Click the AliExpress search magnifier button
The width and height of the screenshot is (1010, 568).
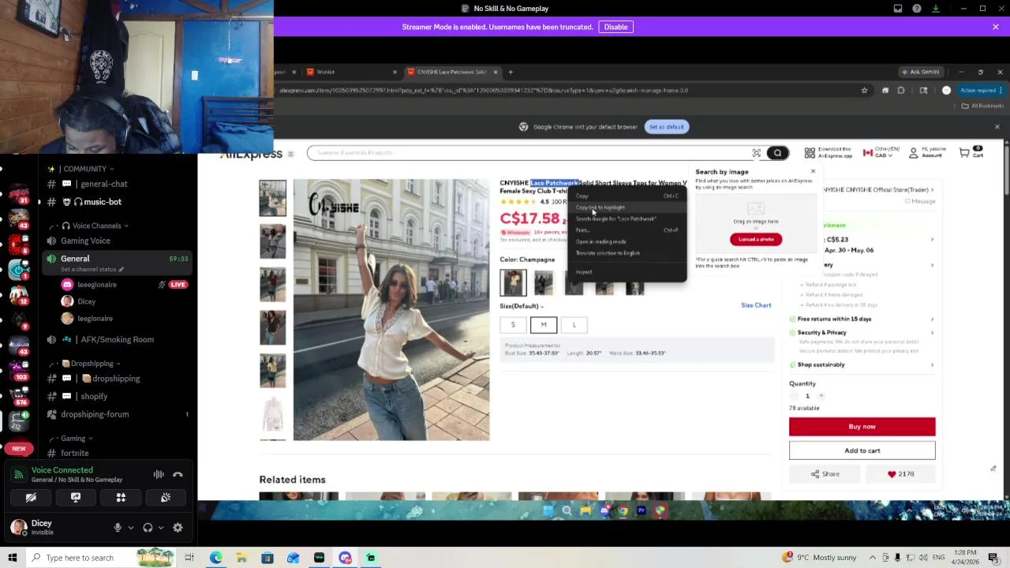click(777, 153)
